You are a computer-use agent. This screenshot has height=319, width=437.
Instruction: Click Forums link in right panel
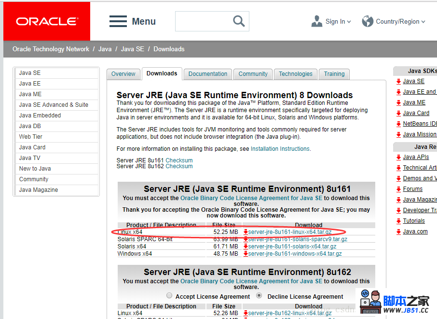click(x=413, y=189)
